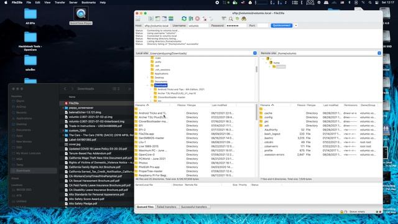Screen dimensions: 398x224
Task: Toggle remote directory tree display icon
Action: (x=164, y=19)
